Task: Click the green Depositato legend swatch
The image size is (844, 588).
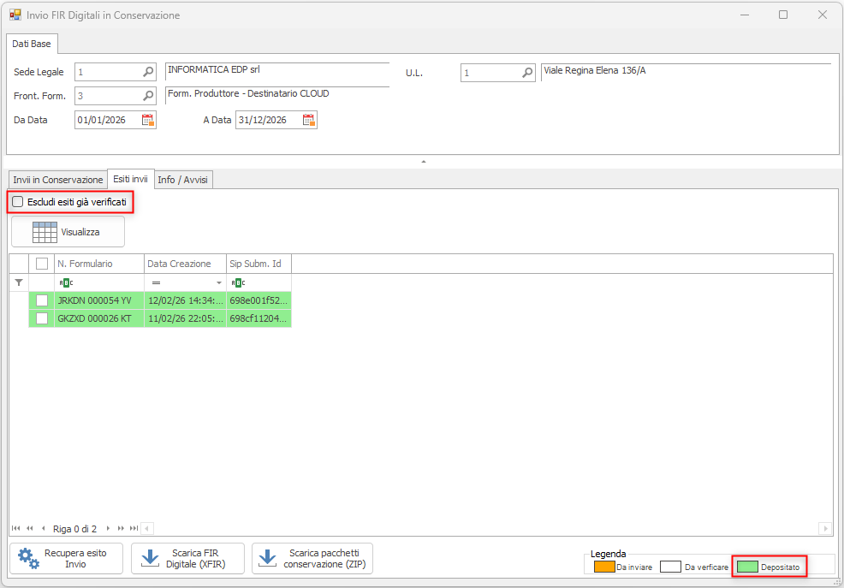Action: coord(746,567)
